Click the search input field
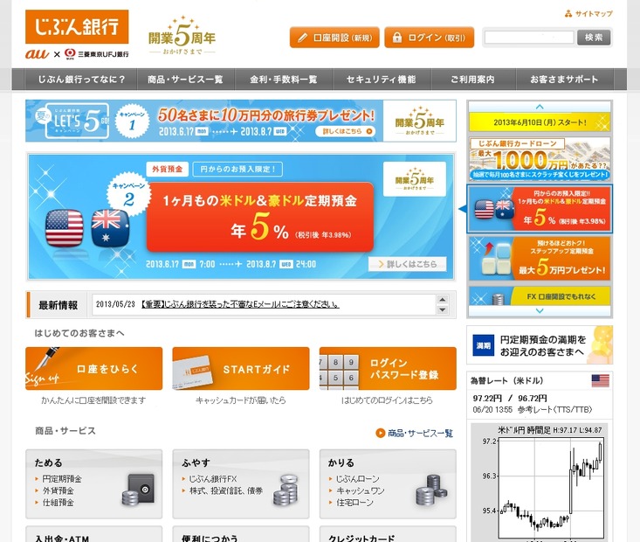This screenshot has height=542, width=640. click(x=529, y=38)
